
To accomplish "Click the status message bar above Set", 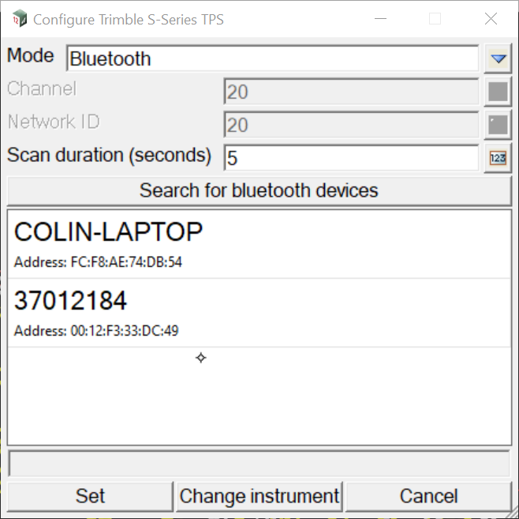I will pos(259,462).
